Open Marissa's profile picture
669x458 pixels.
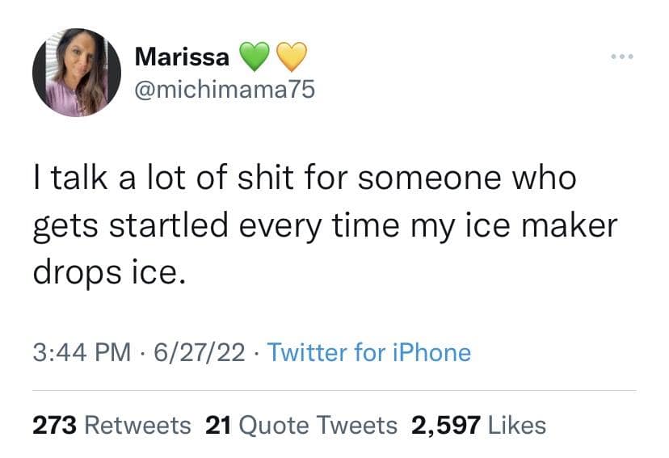coord(77,73)
